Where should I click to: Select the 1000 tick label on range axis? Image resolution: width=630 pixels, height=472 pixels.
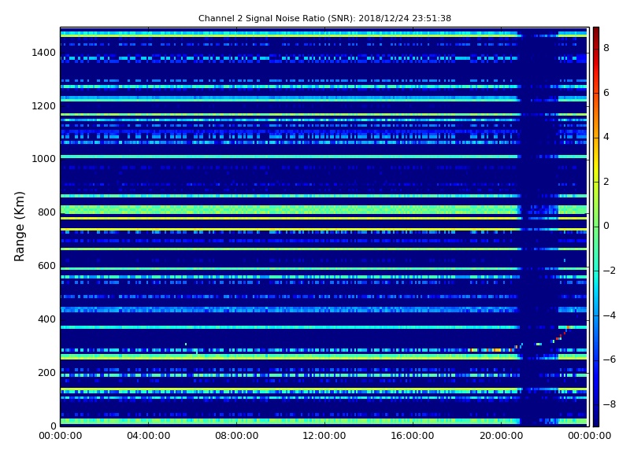[x=43, y=159]
